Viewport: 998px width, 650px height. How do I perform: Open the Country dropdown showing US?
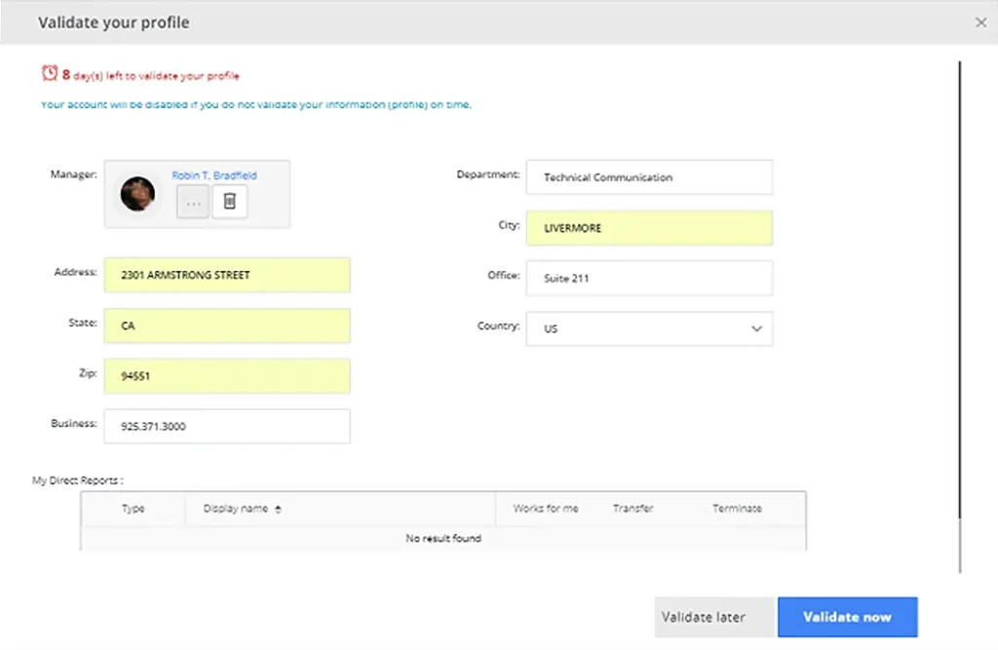(649, 328)
